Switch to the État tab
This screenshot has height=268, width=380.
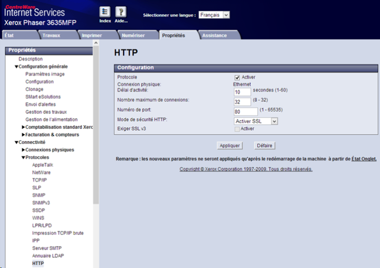9,35
